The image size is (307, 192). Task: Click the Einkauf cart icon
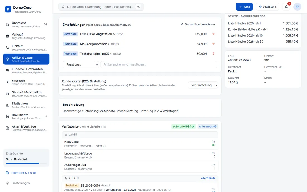[x=8, y=47]
